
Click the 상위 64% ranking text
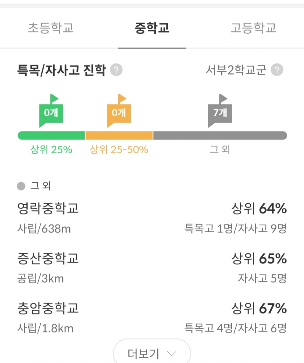pyautogui.click(x=259, y=209)
